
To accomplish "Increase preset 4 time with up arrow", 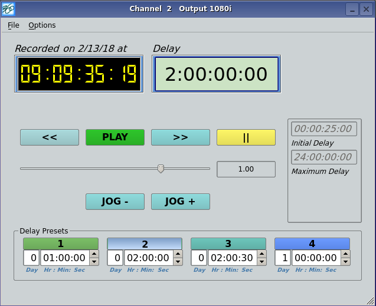I will click(x=346, y=254).
